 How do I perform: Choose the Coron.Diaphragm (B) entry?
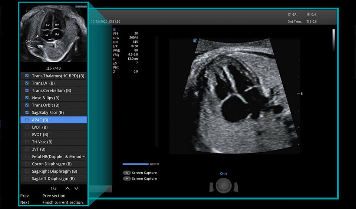[52, 164]
